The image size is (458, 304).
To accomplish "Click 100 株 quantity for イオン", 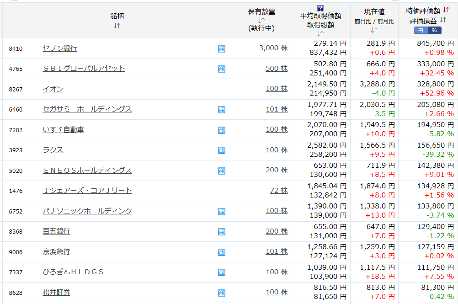I will [x=277, y=89].
